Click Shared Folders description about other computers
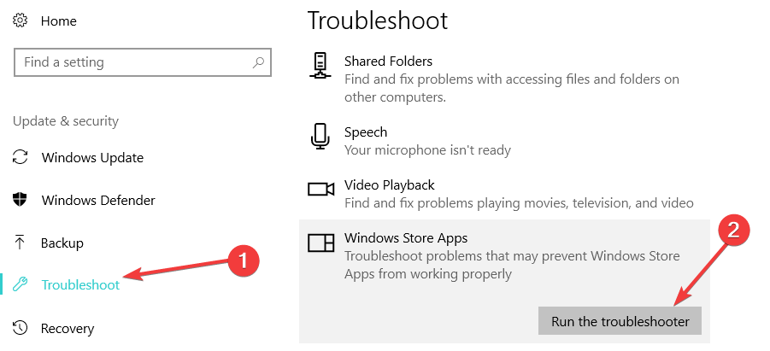 point(512,88)
